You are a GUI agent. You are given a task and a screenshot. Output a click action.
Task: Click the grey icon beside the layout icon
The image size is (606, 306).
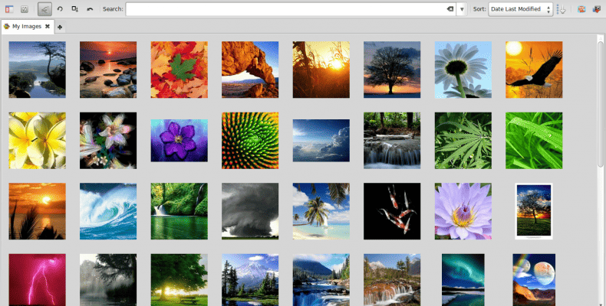pos(24,9)
